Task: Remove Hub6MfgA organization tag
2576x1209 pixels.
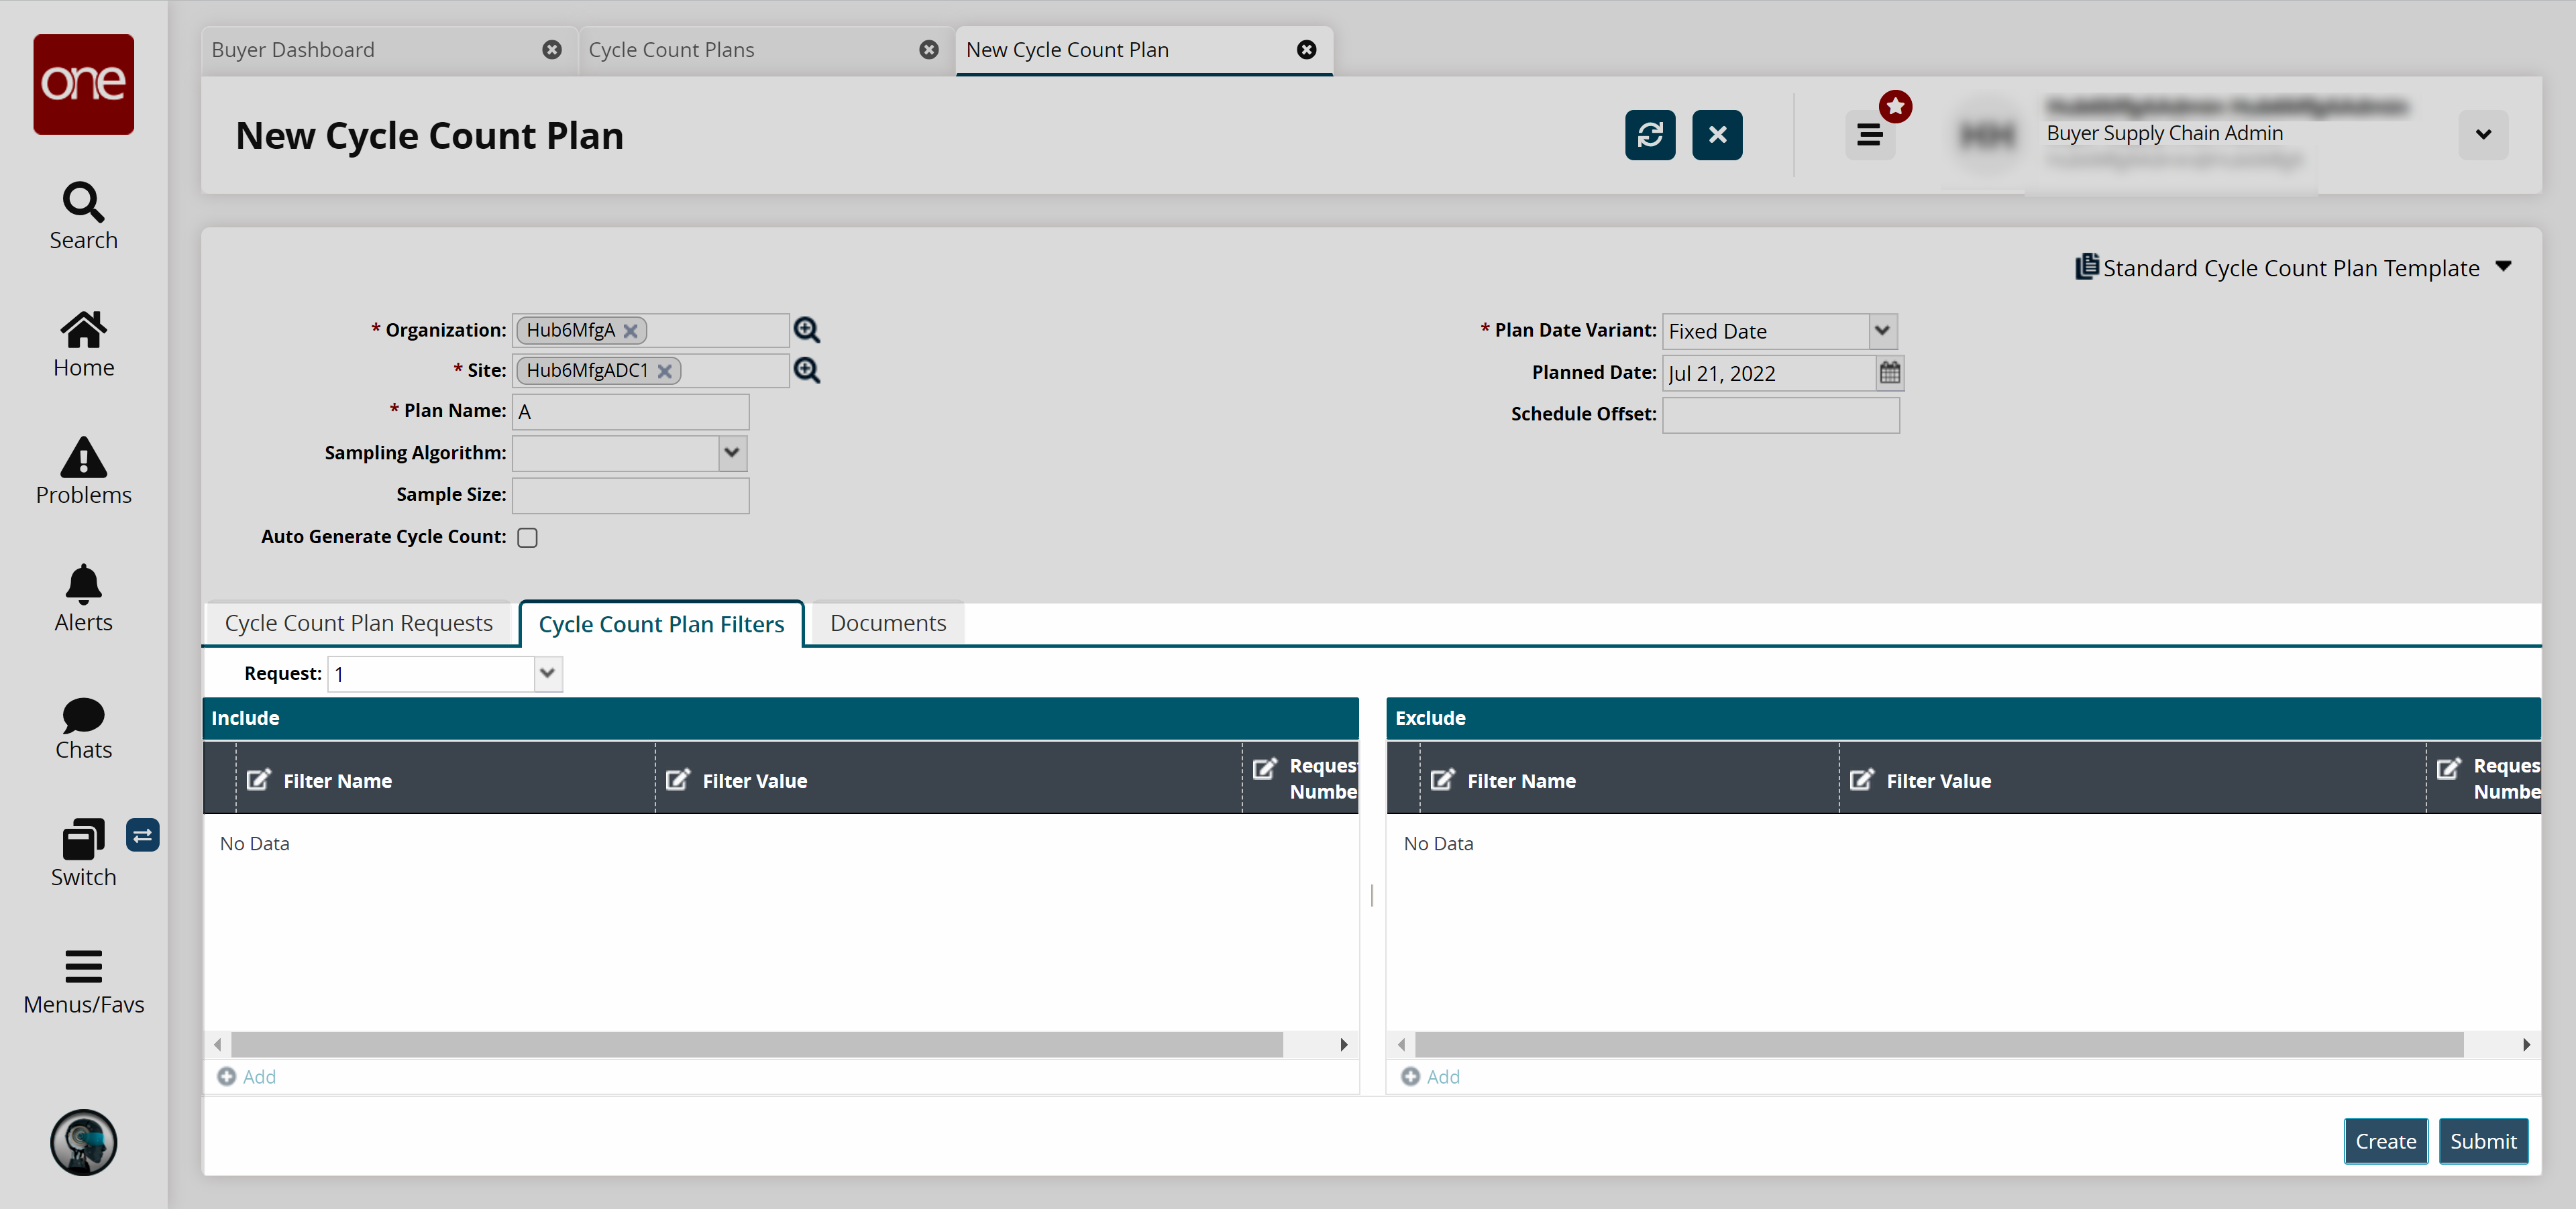Action: tap(630, 331)
